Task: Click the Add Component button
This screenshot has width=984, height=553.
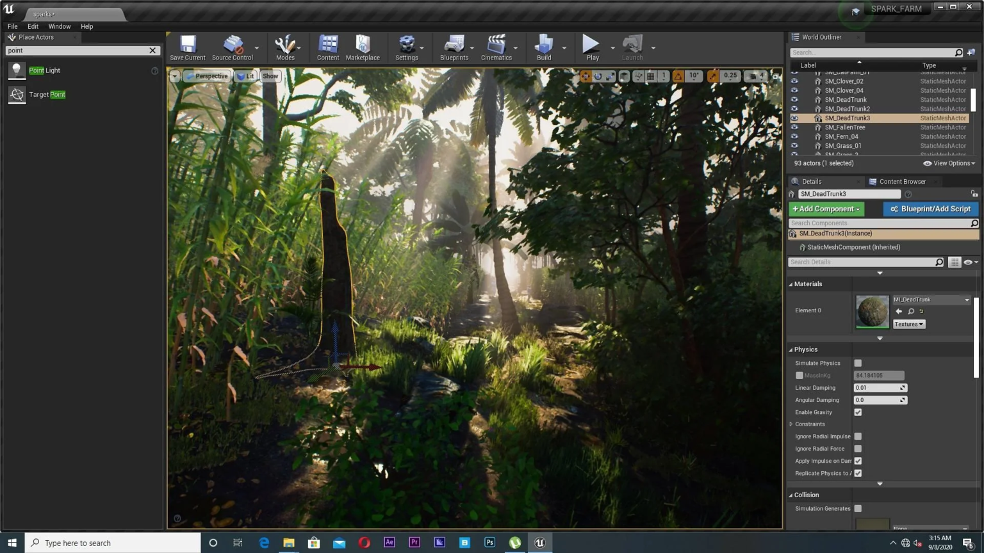Action: coord(826,209)
